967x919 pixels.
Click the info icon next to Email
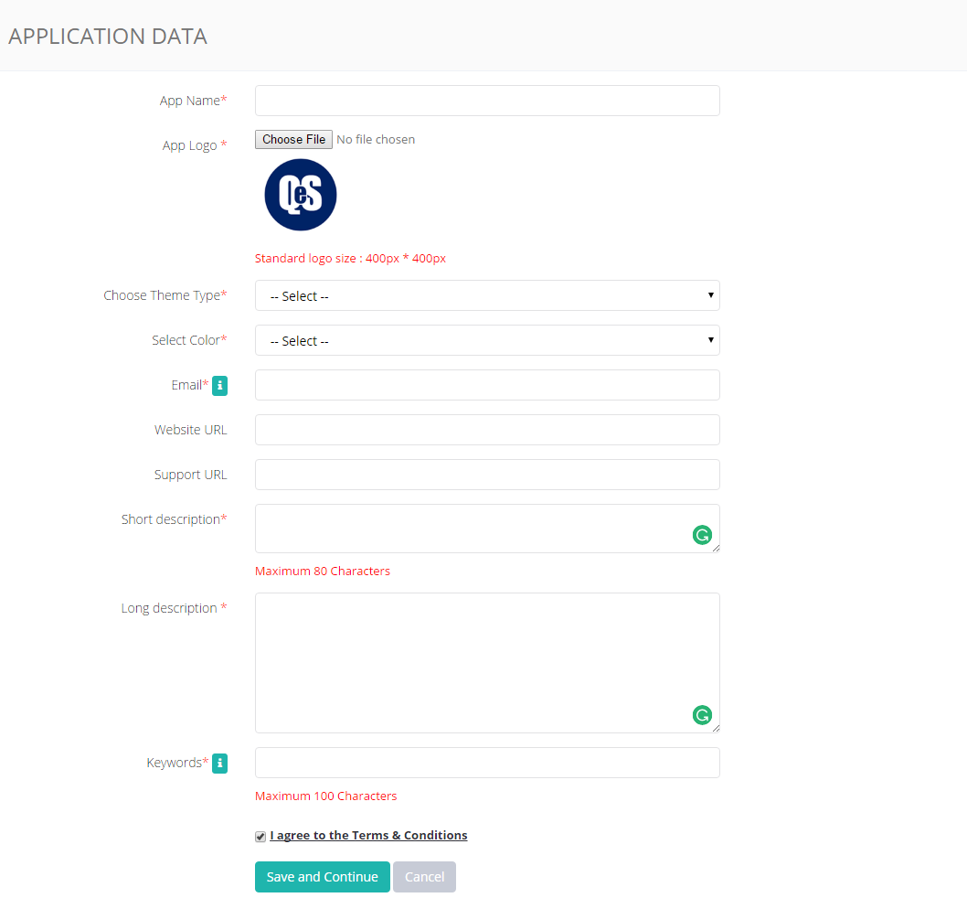tap(219, 386)
